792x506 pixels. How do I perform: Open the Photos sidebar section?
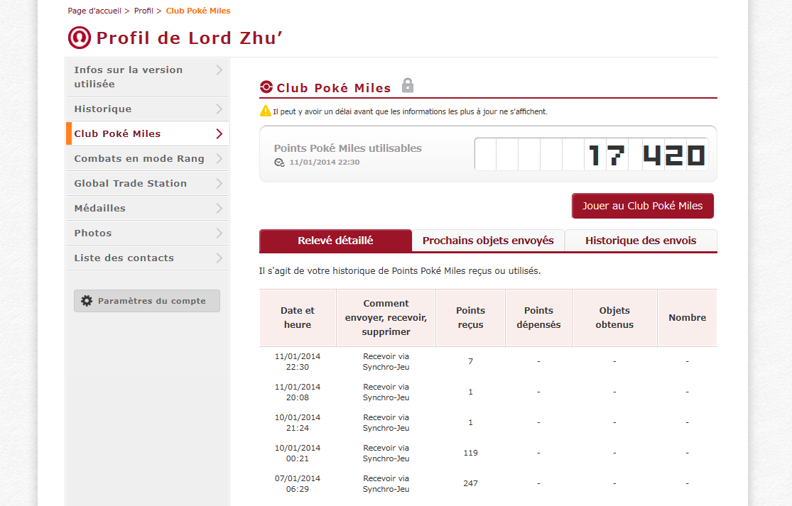pyautogui.click(x=148, y=233)
